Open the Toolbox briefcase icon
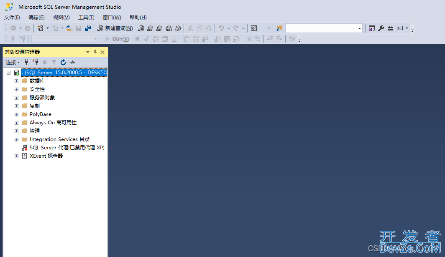 [390, 28]
